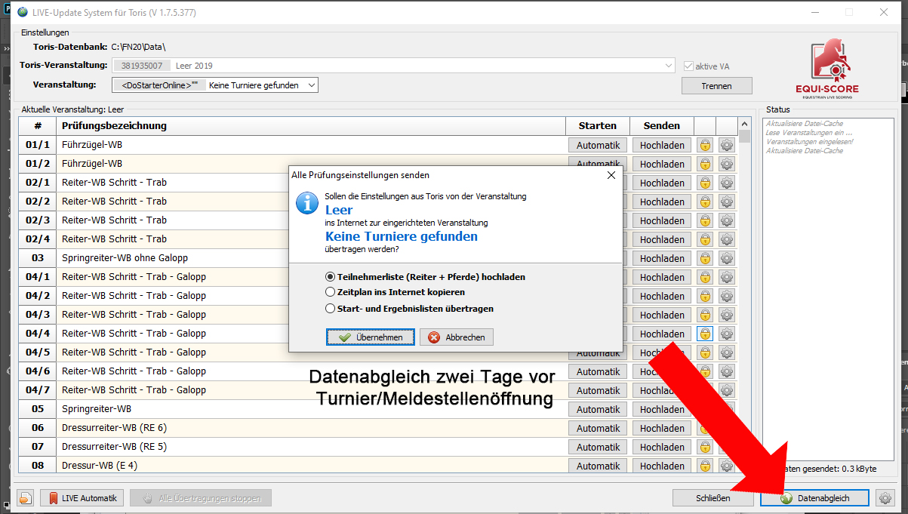
Task: Open gear settings for row 01/1
Action: pos(727,145)
